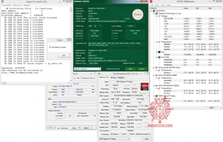Viewport: 223px width, 142px height.
Task: Click the HWMonitor red H title icon
Action: pyautogui.click(x=151, y=2)
